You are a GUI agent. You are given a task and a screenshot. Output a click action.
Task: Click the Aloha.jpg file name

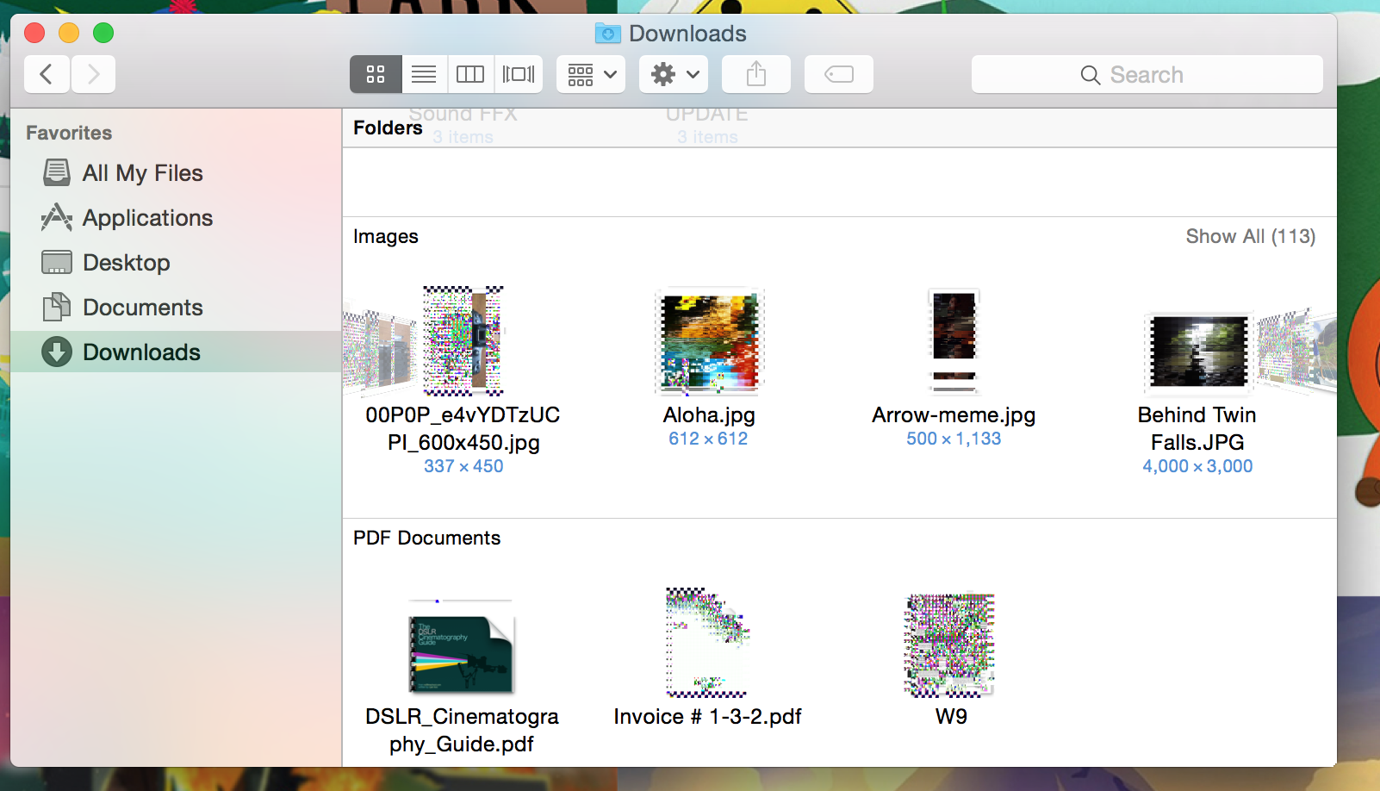tap(709, 415)
